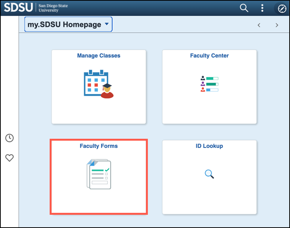The image size is (290, 228).
Task: Open the search magnifier in header
Action: (244, 8)
